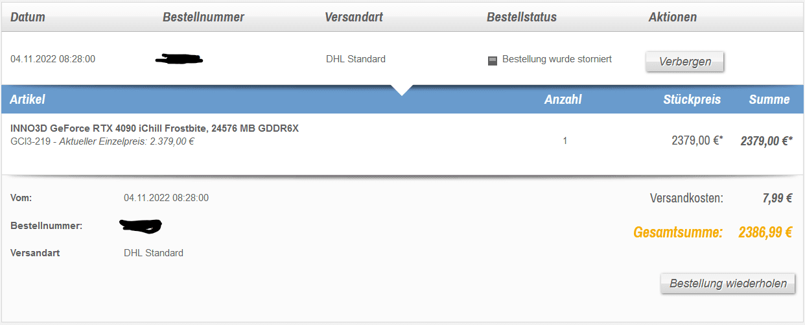The height and width of the screenshot is (325, 805).
Task: Click the Bestellstatus column header
Action: click(522, 17)
